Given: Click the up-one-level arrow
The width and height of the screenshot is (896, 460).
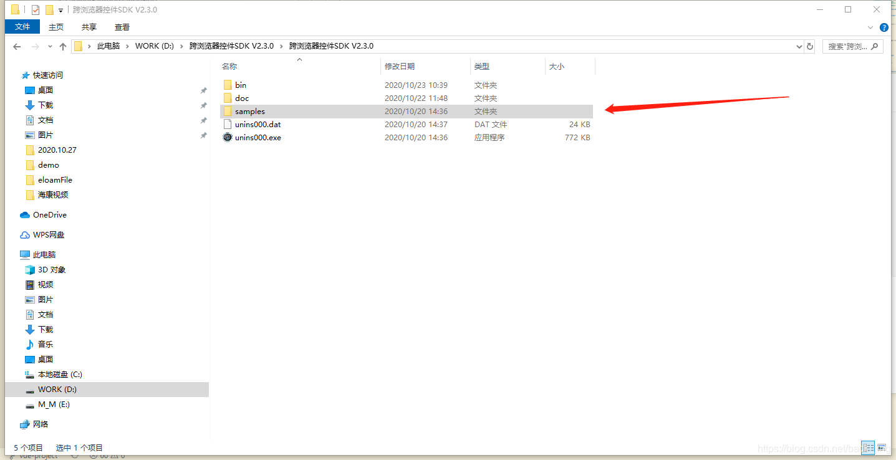Looking at the screenshot, I should click(63, 47).
